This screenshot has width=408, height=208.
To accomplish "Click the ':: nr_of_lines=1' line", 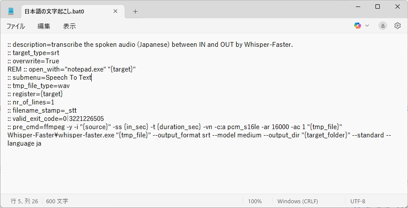I will click(31, 102).
